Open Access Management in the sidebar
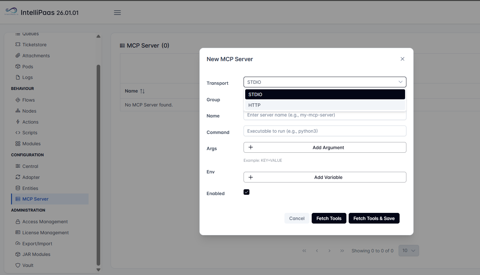The height and width of the screenshot is (275, 480). tap(45, 222)
